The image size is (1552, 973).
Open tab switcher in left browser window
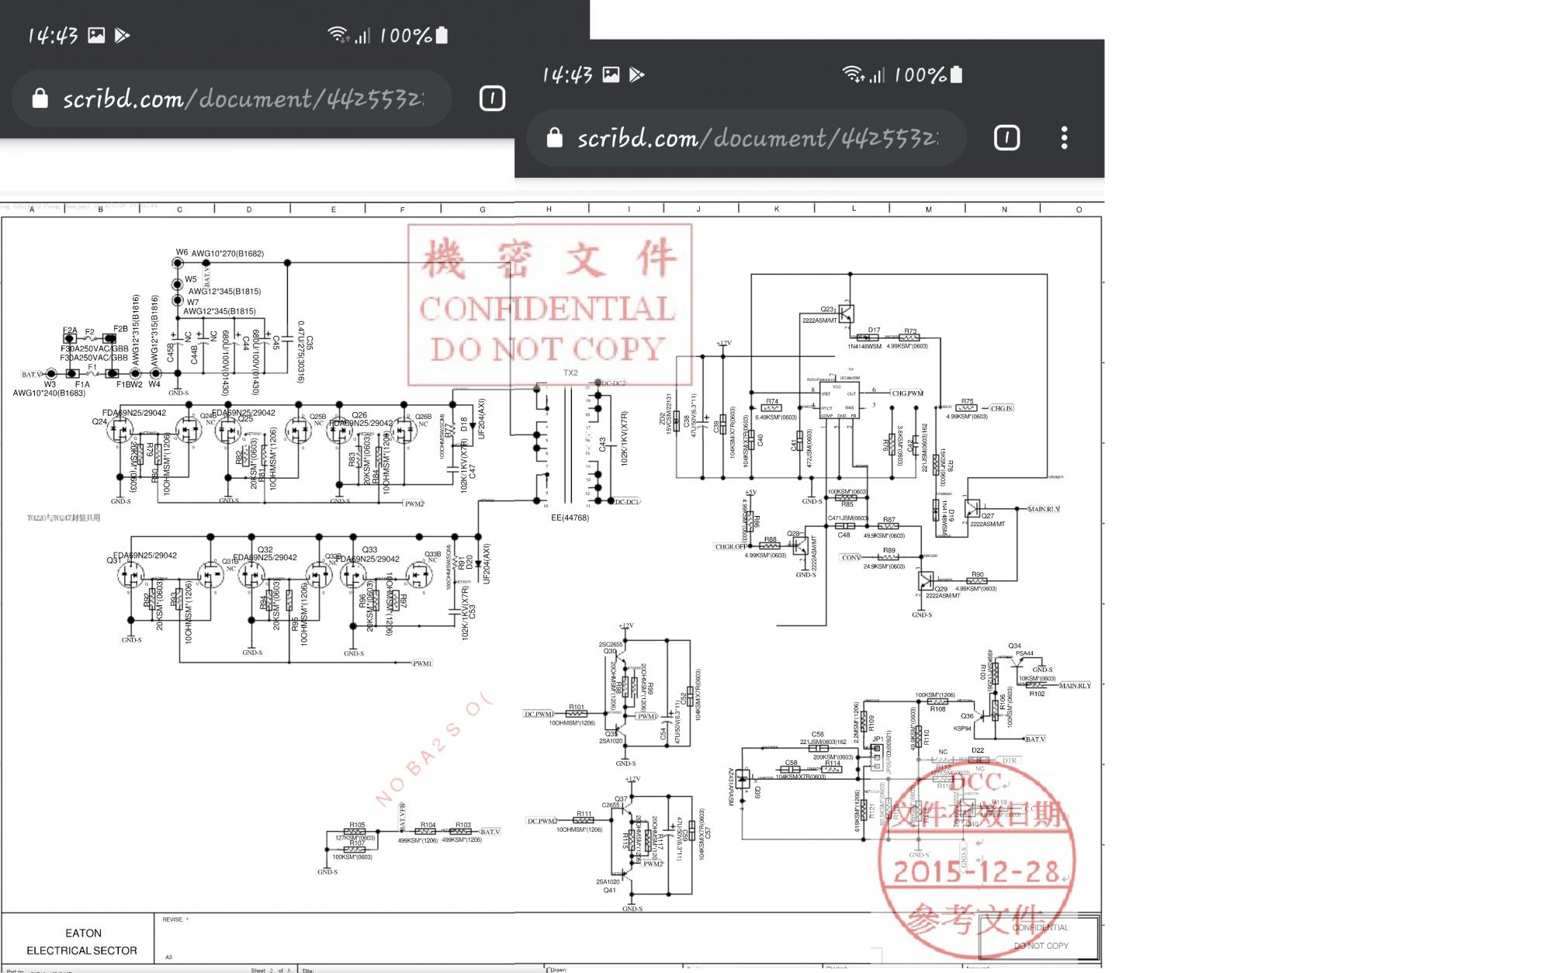click(x=492, y=99)
